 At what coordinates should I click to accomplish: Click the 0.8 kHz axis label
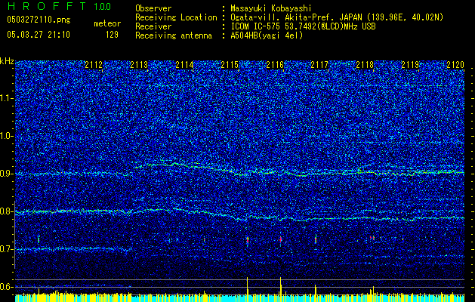coord(6,211)
